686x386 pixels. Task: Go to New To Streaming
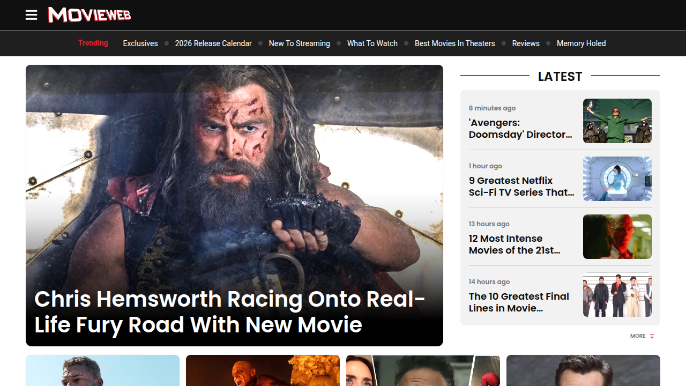[x=300, y=43]
